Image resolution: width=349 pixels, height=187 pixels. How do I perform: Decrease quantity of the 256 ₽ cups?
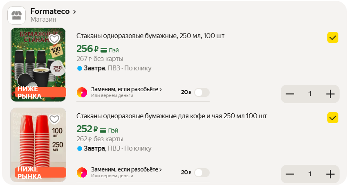[290, 94]
